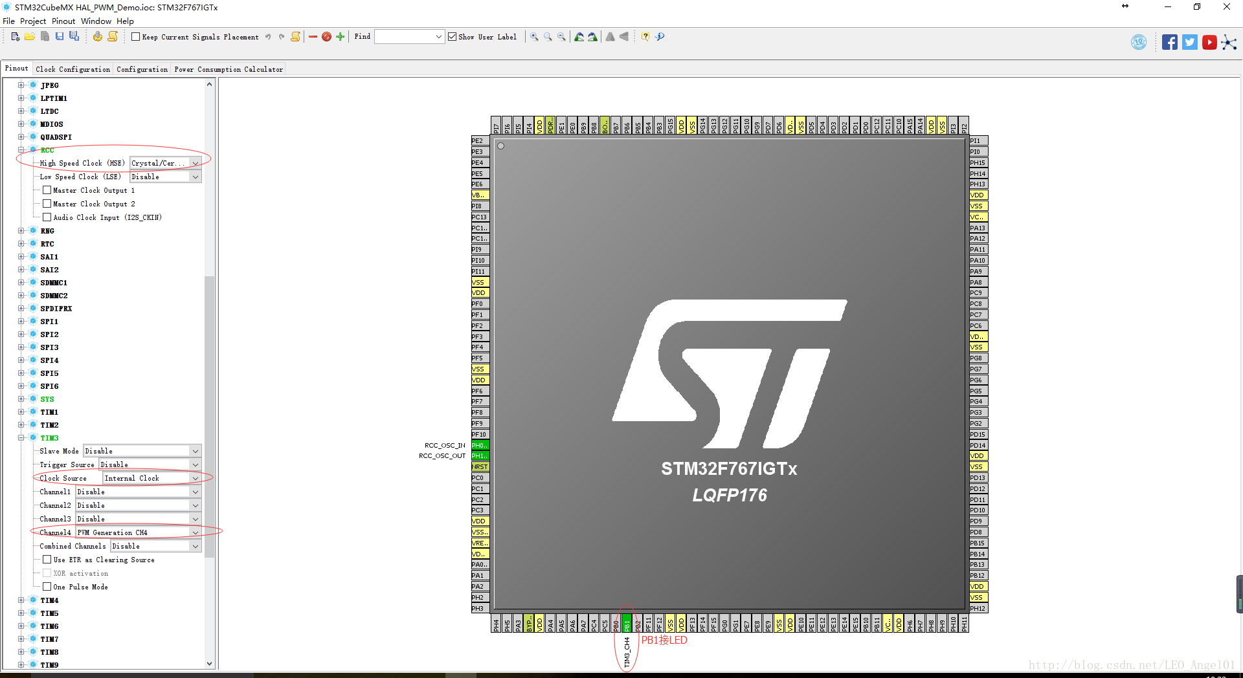This screenshot has height=678, width=1243.
Task: Check Audio Clock Input (I2S_CKIN)
Action: [47, 217]
